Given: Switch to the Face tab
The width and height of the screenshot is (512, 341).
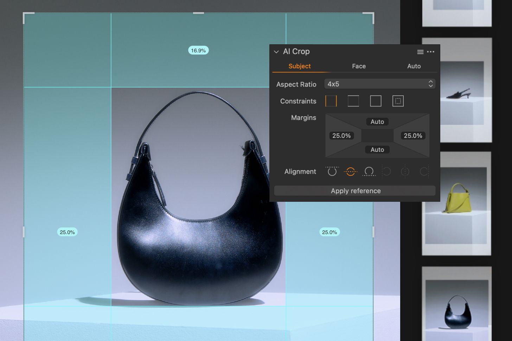Looking at the screenshot, I should [x=359, y=66].
